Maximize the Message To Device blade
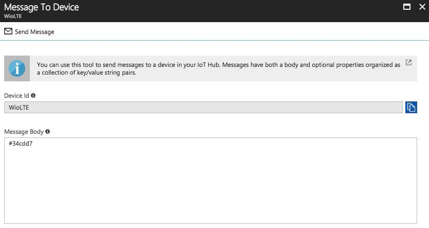Image resolution: width=429 pixels, height=228 pixels. pos(406,7)
